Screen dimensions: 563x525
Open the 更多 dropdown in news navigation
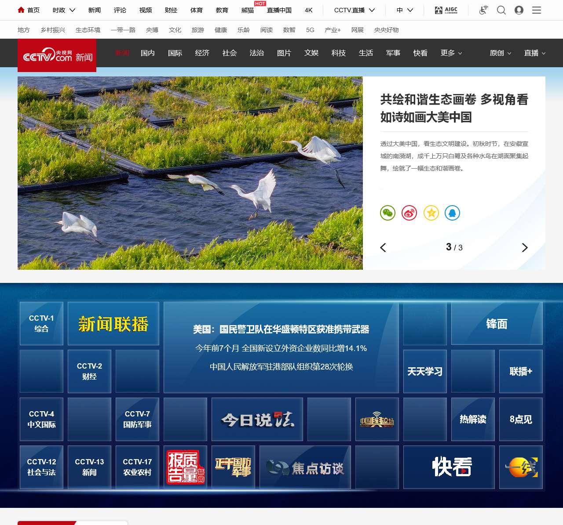[x=451, y=53]
